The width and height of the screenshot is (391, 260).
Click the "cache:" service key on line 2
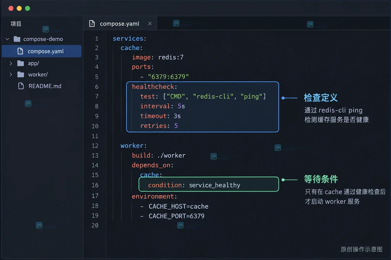pyautogui.click(x=132, y=48)
